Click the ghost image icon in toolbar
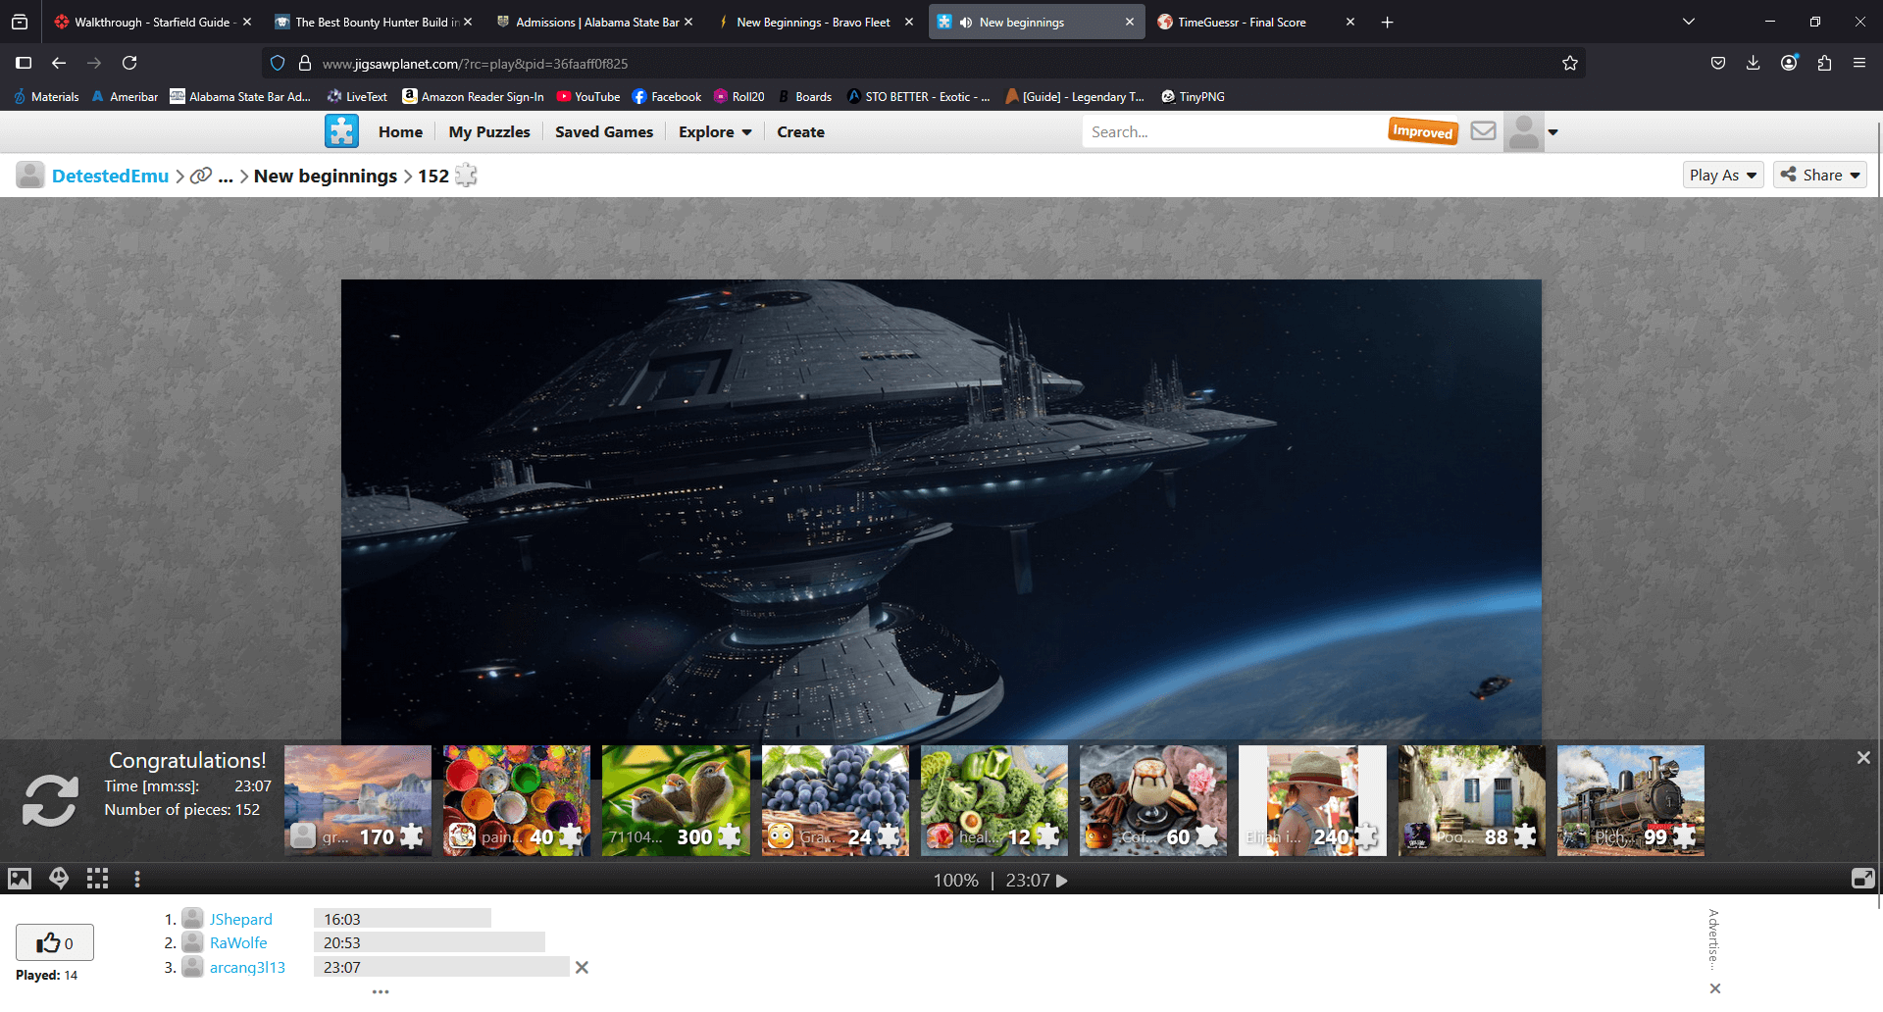The image size is (1883, 1012). coord(59,879)
